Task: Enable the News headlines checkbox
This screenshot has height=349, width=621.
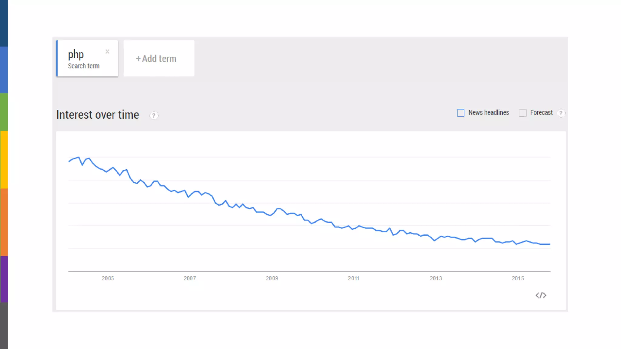Action: click(461, 113)
